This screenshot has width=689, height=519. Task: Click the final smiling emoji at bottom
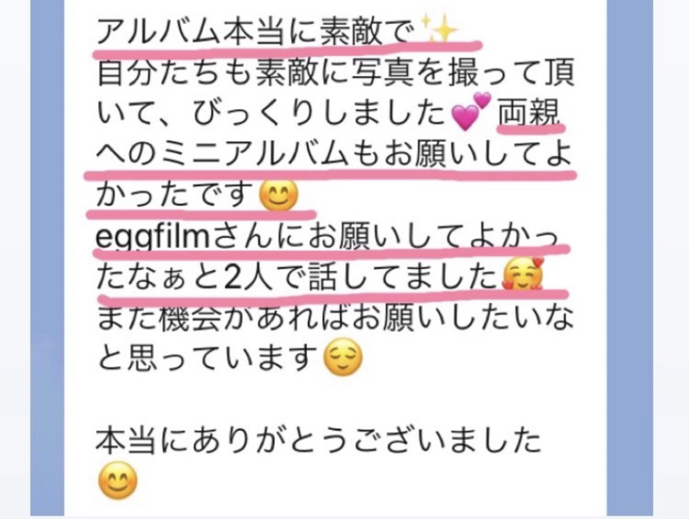(117, 480)
